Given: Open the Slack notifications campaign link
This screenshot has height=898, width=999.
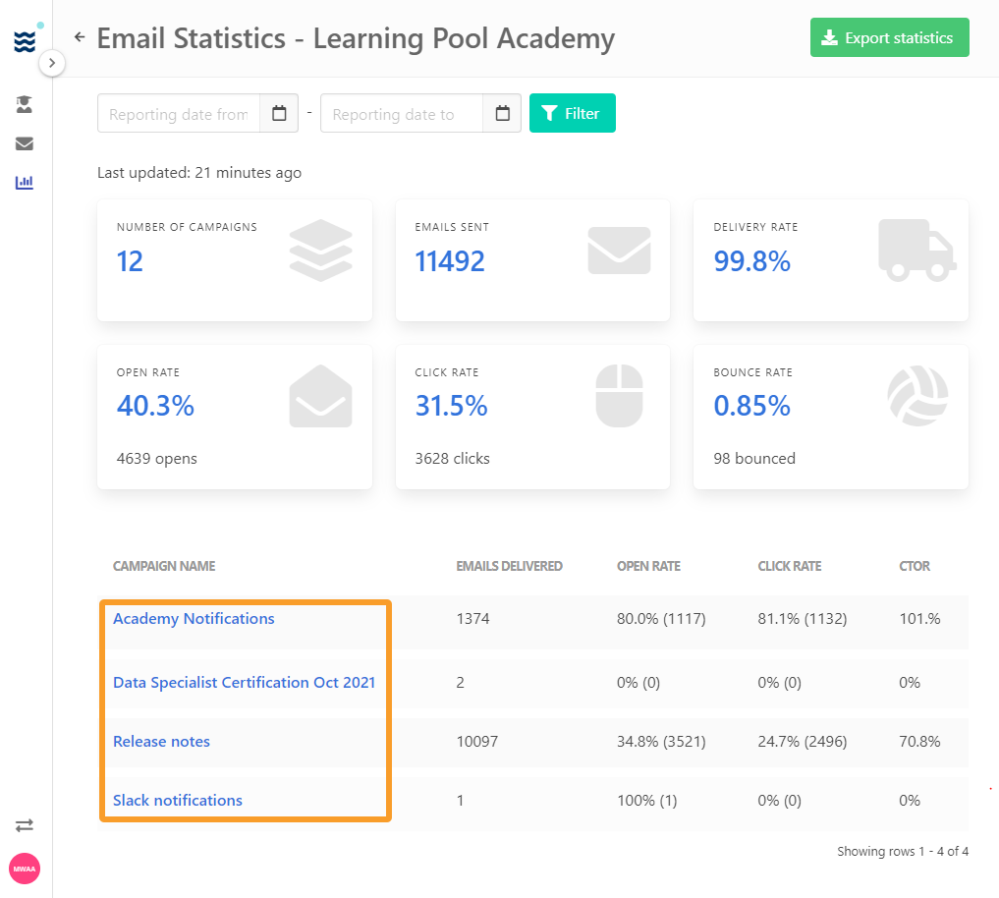Looking at the screenshot, I should coord(178,801).
